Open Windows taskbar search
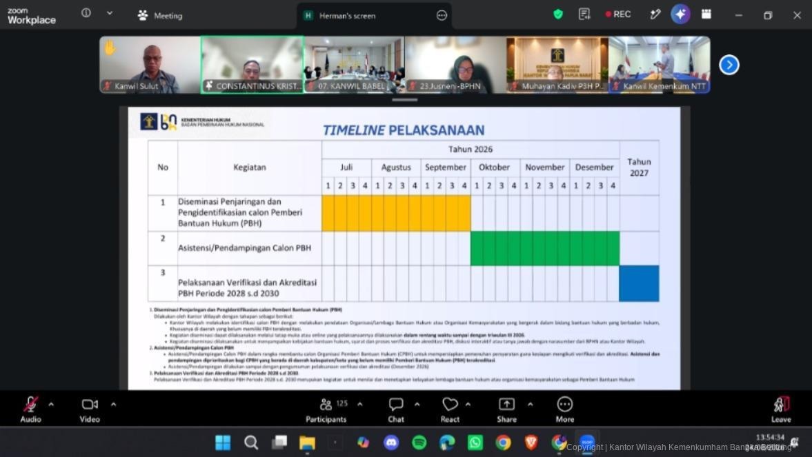 point(251,443)
